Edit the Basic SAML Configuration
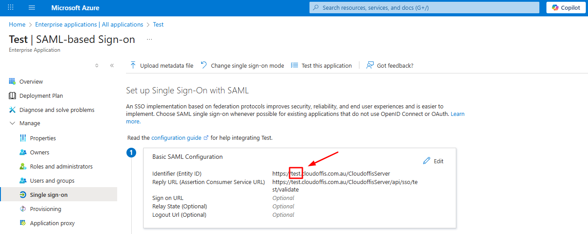588x234 pixels. 433,161
